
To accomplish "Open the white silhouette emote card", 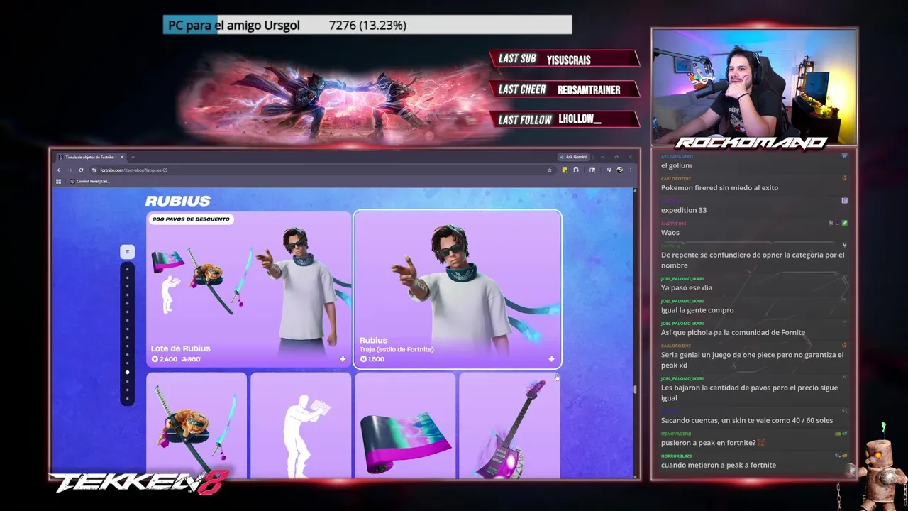I will point(301,425).
